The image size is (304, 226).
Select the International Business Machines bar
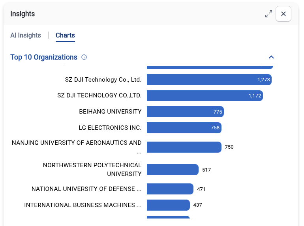click(168, 205)
